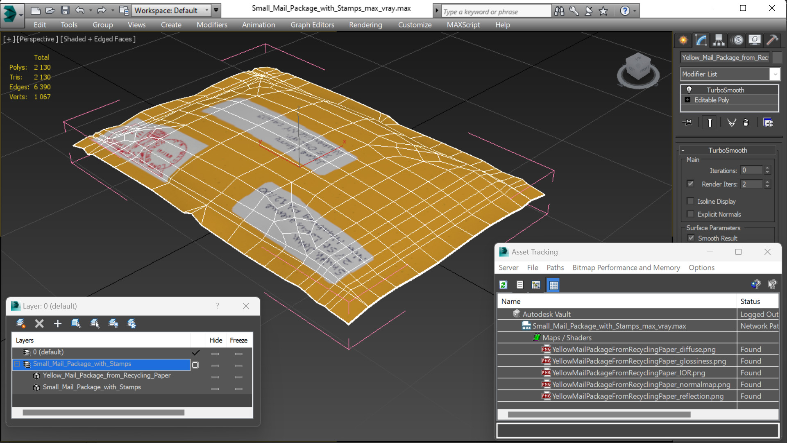Click the Asset Tracking refresh icon
The width and height of the screenshot is (787, 443).
pos(503,285)
